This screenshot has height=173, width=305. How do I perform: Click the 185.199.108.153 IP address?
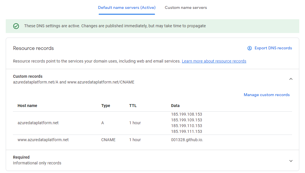point(187,114)
